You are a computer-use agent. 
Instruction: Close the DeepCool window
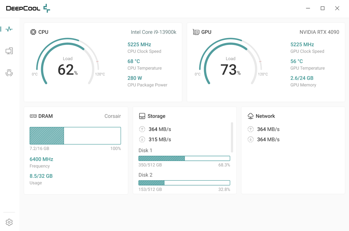(x=337, y=8)
